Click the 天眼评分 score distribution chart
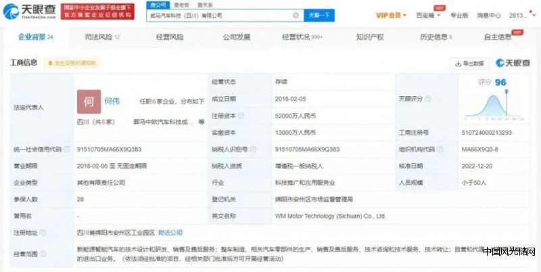This screenshot has height=272, width=541. (494, 105)
